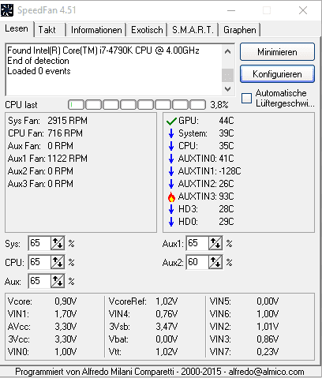Image resolution: width=322 pixels, height=378 pixels.
Task: Click the AUXTIN1 -128C temperature value
Action: coord(230,171)
